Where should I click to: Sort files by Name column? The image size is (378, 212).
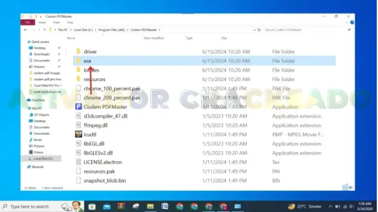(x=71, y=38)
